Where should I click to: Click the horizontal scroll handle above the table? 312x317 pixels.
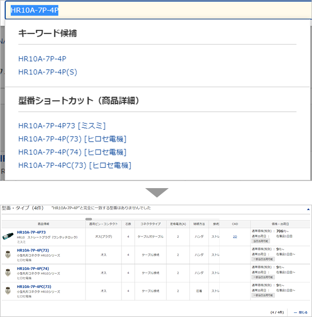[88, 219]
